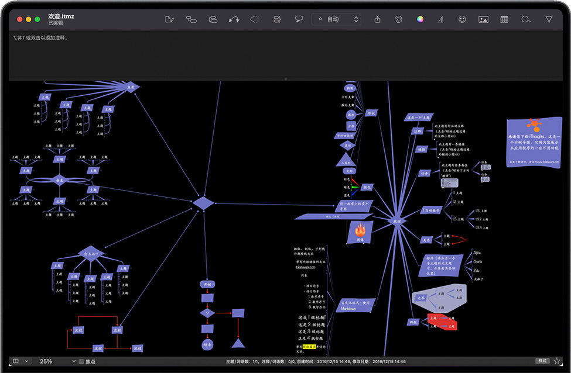Viewport: 571px width, 373px height.
Task: Open the 自动 style dropdown
Action: [337, 19]
